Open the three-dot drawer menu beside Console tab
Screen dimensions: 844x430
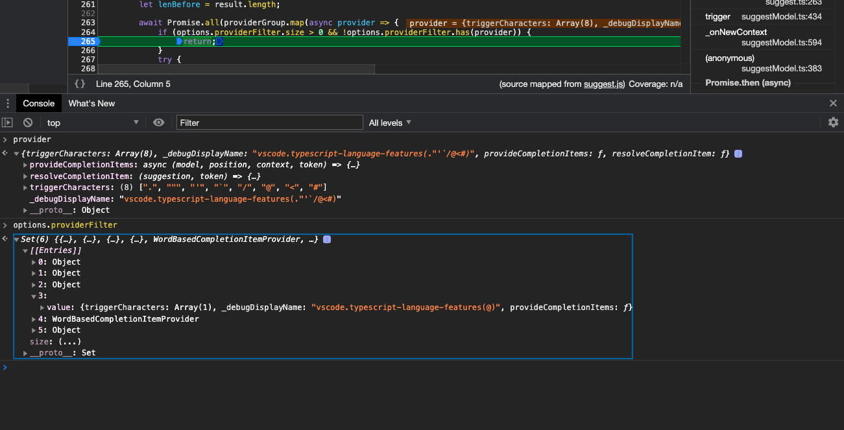6,103
